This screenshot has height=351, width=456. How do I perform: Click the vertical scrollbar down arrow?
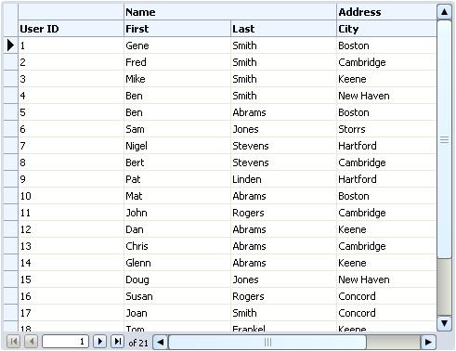point(444,323)
